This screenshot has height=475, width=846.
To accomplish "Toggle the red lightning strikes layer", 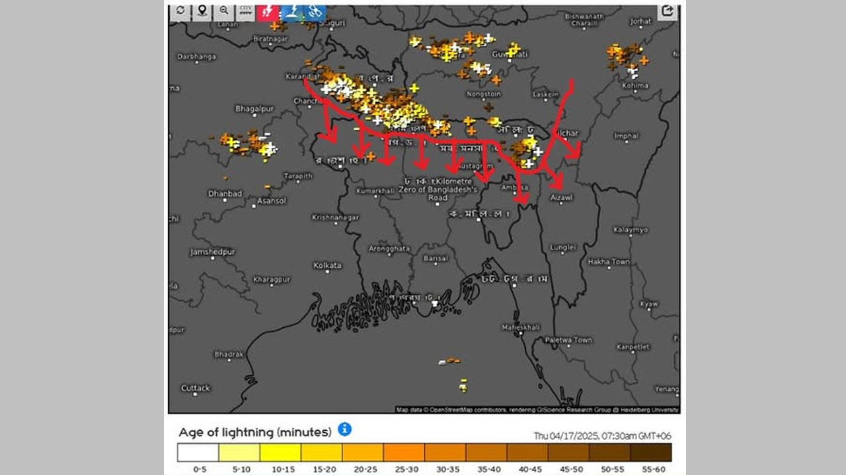I will [268, 11].
